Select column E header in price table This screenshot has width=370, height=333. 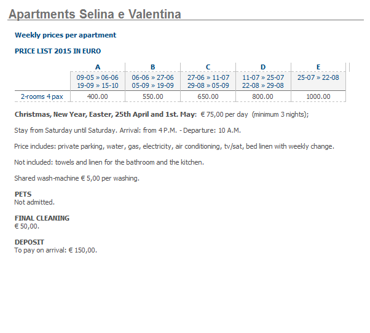(x=318, y=67)
